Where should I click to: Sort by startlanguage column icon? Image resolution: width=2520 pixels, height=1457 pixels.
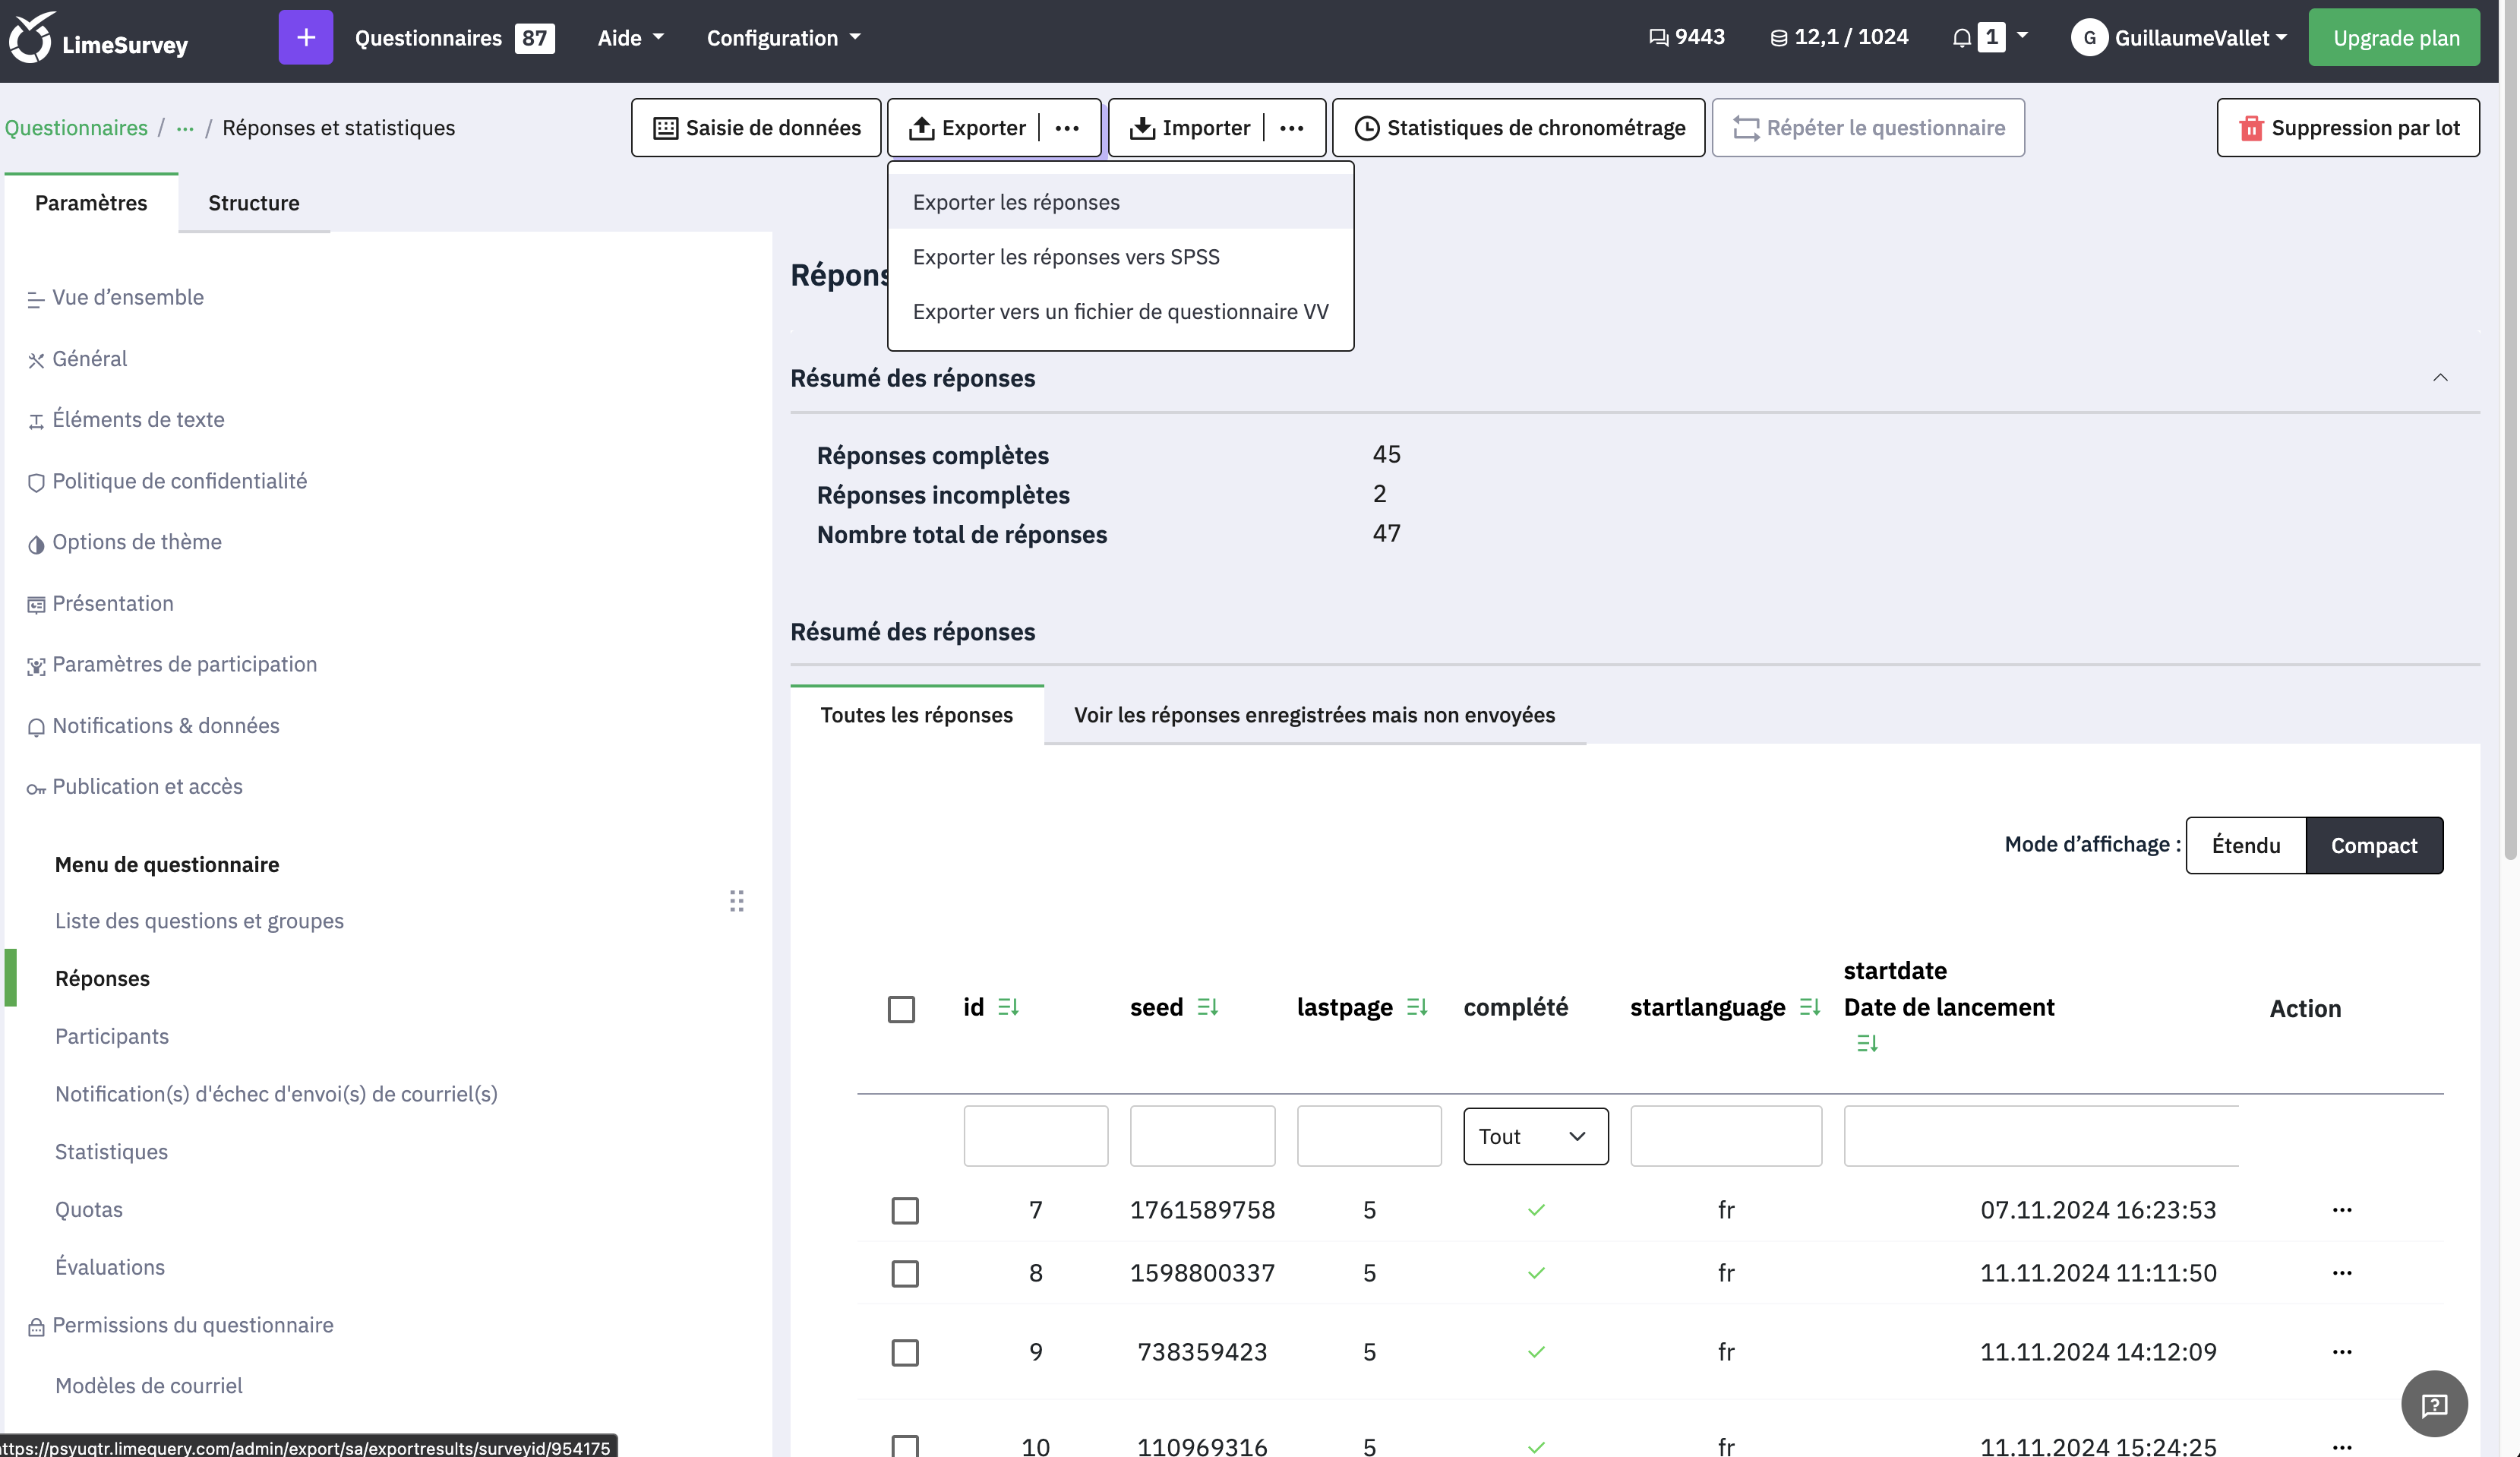click(1809, 1007)
